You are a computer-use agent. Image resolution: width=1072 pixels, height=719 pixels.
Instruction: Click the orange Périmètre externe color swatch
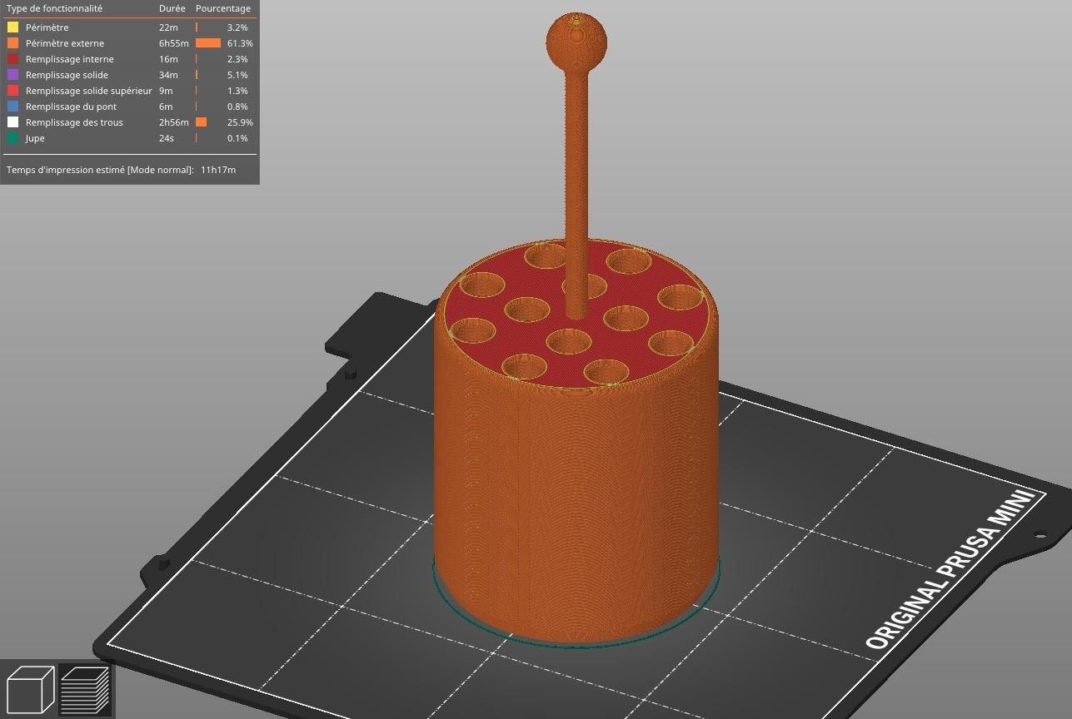click(12, 43)
